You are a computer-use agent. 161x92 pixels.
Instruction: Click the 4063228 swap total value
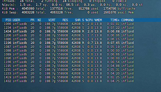pyautogui.click(x=28, y=12)
